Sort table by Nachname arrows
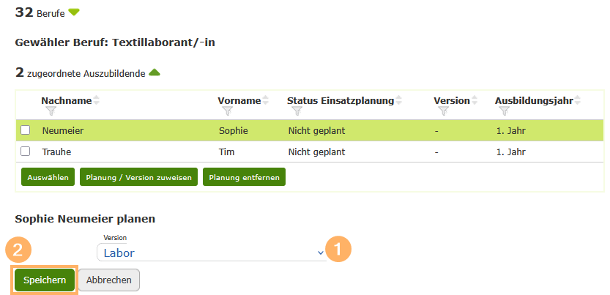Viewport: 610px width, 295px height. pyautogui.click(x=97, y=100)
